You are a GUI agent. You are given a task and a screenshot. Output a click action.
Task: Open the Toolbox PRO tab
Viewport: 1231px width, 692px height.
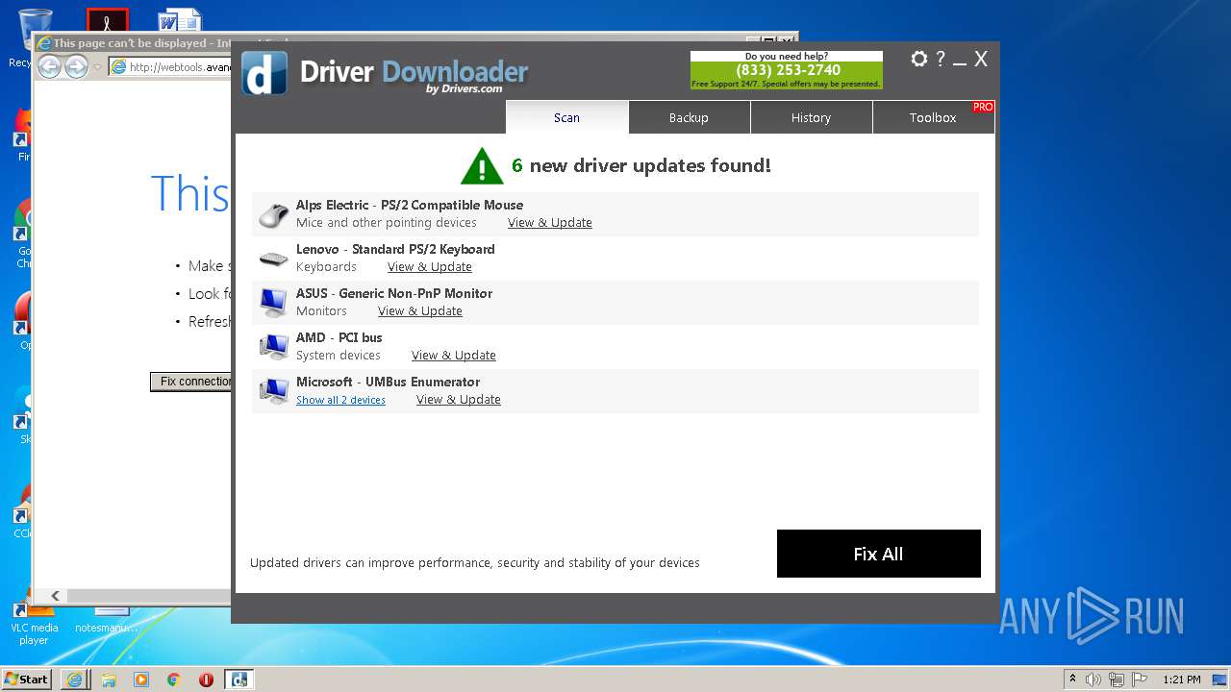[x=933, y=117]
